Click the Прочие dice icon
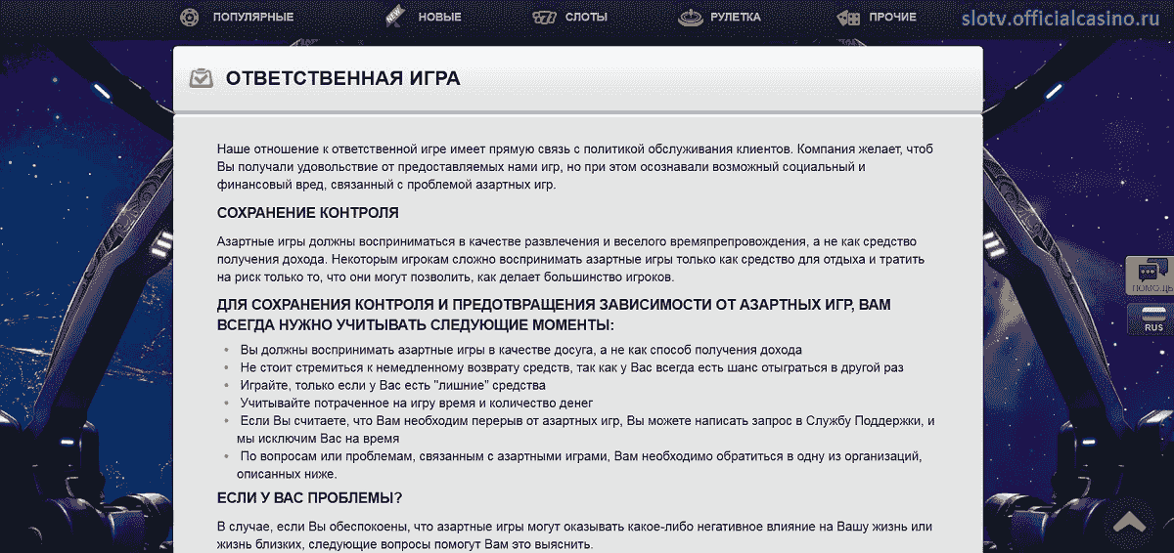1174x553 pixels. pos(848,17)
